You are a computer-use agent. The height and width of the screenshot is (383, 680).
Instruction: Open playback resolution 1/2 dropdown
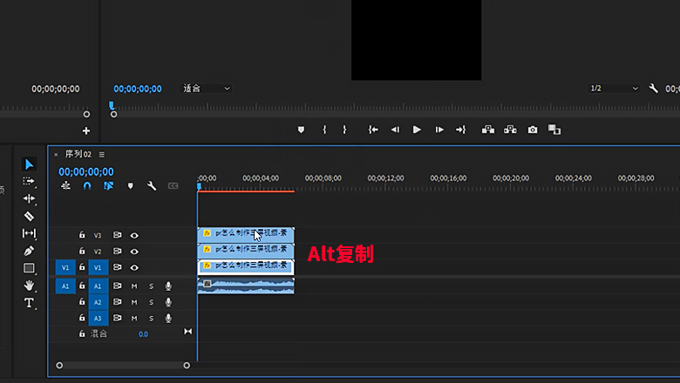614,89
